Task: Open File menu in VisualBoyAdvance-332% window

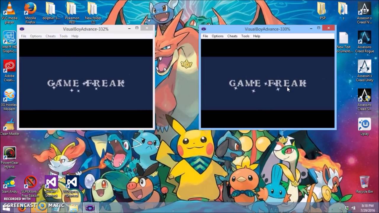Action: [x=23, y=36]
